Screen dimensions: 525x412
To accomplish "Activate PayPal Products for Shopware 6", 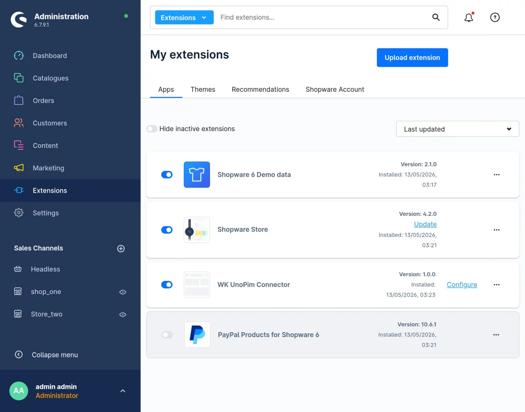I will pos(168,335).
